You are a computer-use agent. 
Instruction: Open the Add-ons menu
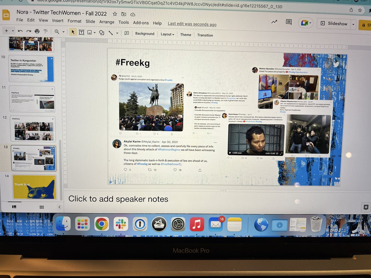(141, 23)
